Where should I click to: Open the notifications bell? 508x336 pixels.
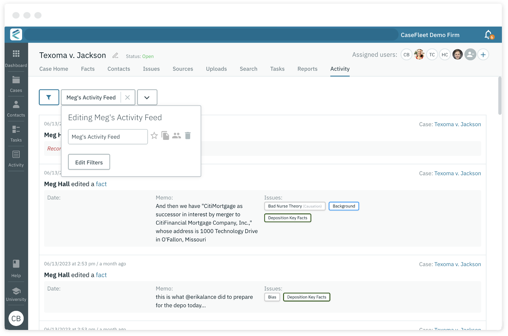pyautogui.click(x=487, y=35)
